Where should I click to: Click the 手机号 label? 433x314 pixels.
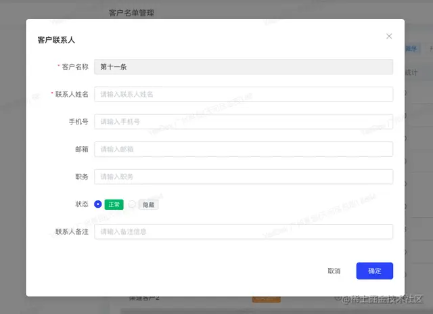click(x=78, y=122)
